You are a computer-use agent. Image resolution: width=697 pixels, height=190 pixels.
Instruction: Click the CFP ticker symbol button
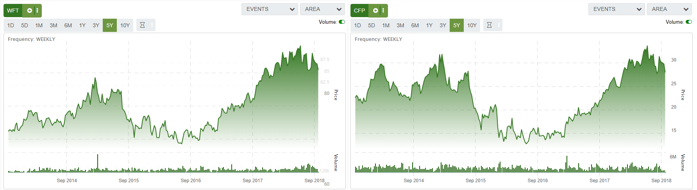pos(359,11)
